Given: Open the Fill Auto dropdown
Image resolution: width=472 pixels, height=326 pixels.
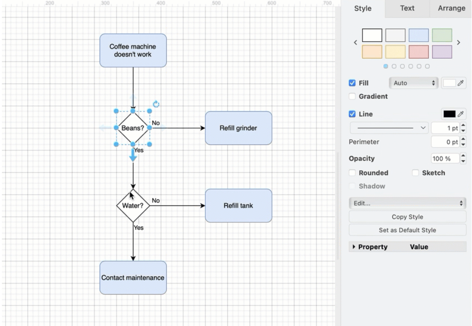Looking at the screenshot, I should [x=413, y=83].
